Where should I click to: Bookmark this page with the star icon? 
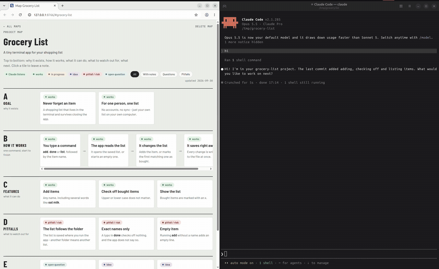pyautogui.click(x=196, y=15)
